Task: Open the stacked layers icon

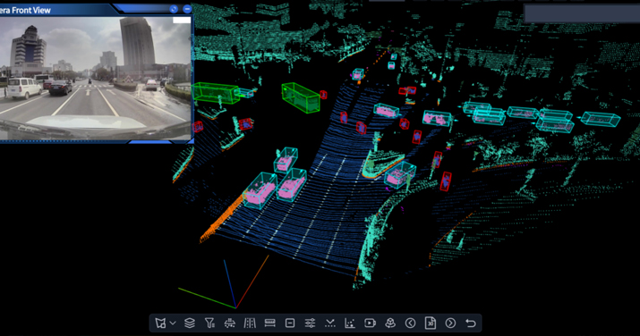Action: pos(190,323)
